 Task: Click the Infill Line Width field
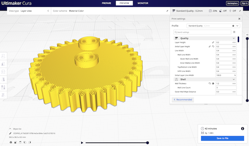pyautogui.click(x=226, y=71)
